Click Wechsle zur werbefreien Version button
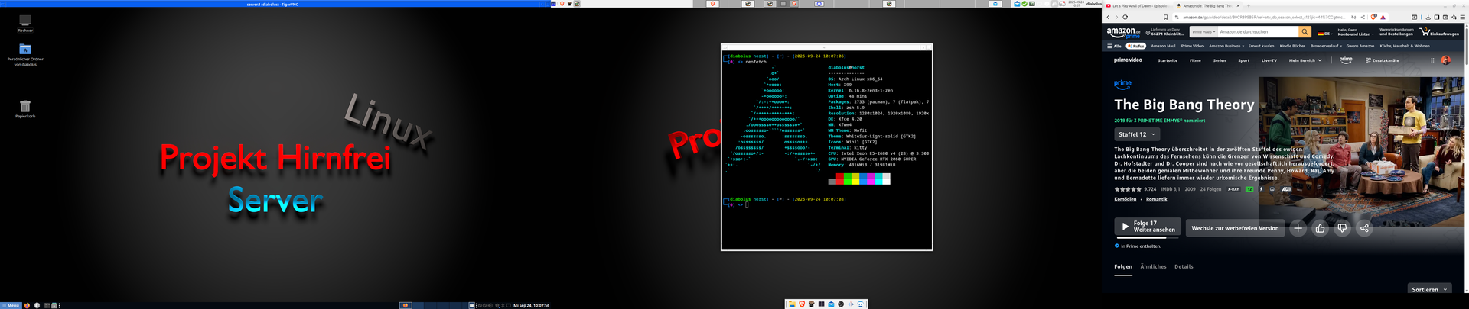Image resolution: width=1469 pixels, height=309 pixels. coord(1235,228)
